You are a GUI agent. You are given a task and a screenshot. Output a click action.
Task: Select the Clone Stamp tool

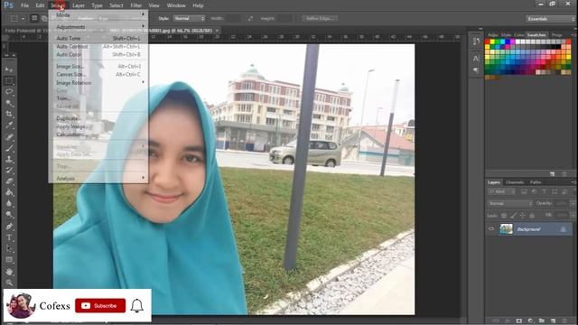[9, 159]
